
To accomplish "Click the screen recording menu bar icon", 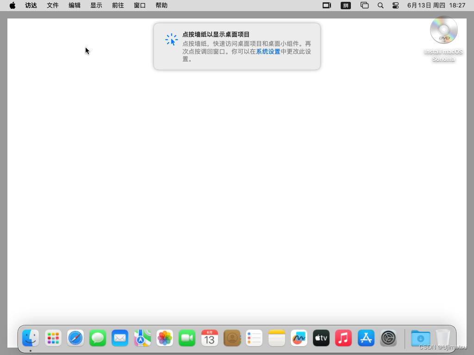I will coord(327,6).
